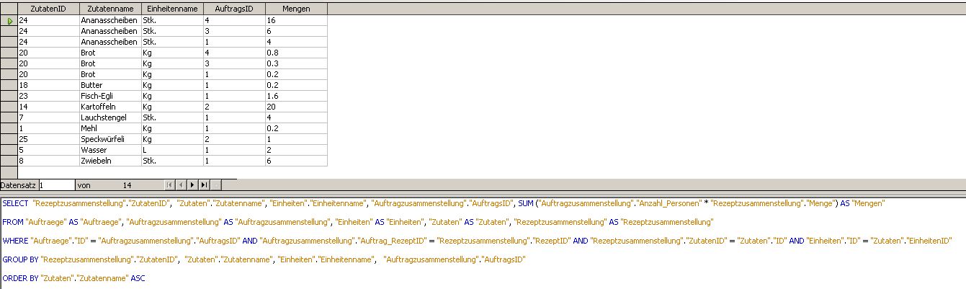This screenshot has width=966, height=289.
Task: Go to the next record
Action: pos(192,185)
